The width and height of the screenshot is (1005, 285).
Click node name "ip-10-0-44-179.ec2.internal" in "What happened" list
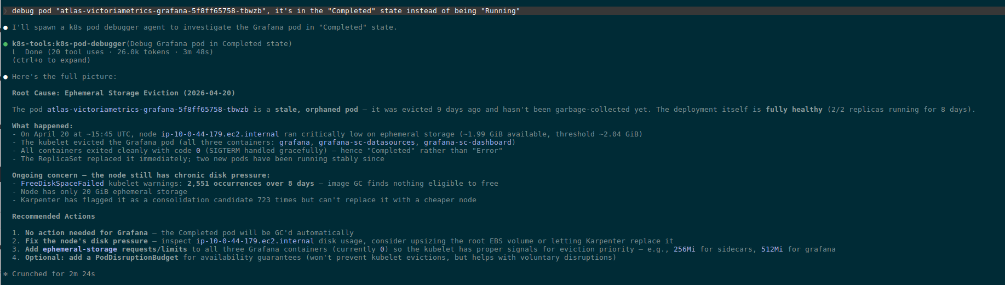click(220, 134)
